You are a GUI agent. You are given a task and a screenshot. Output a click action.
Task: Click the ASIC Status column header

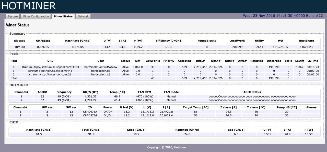252,92
